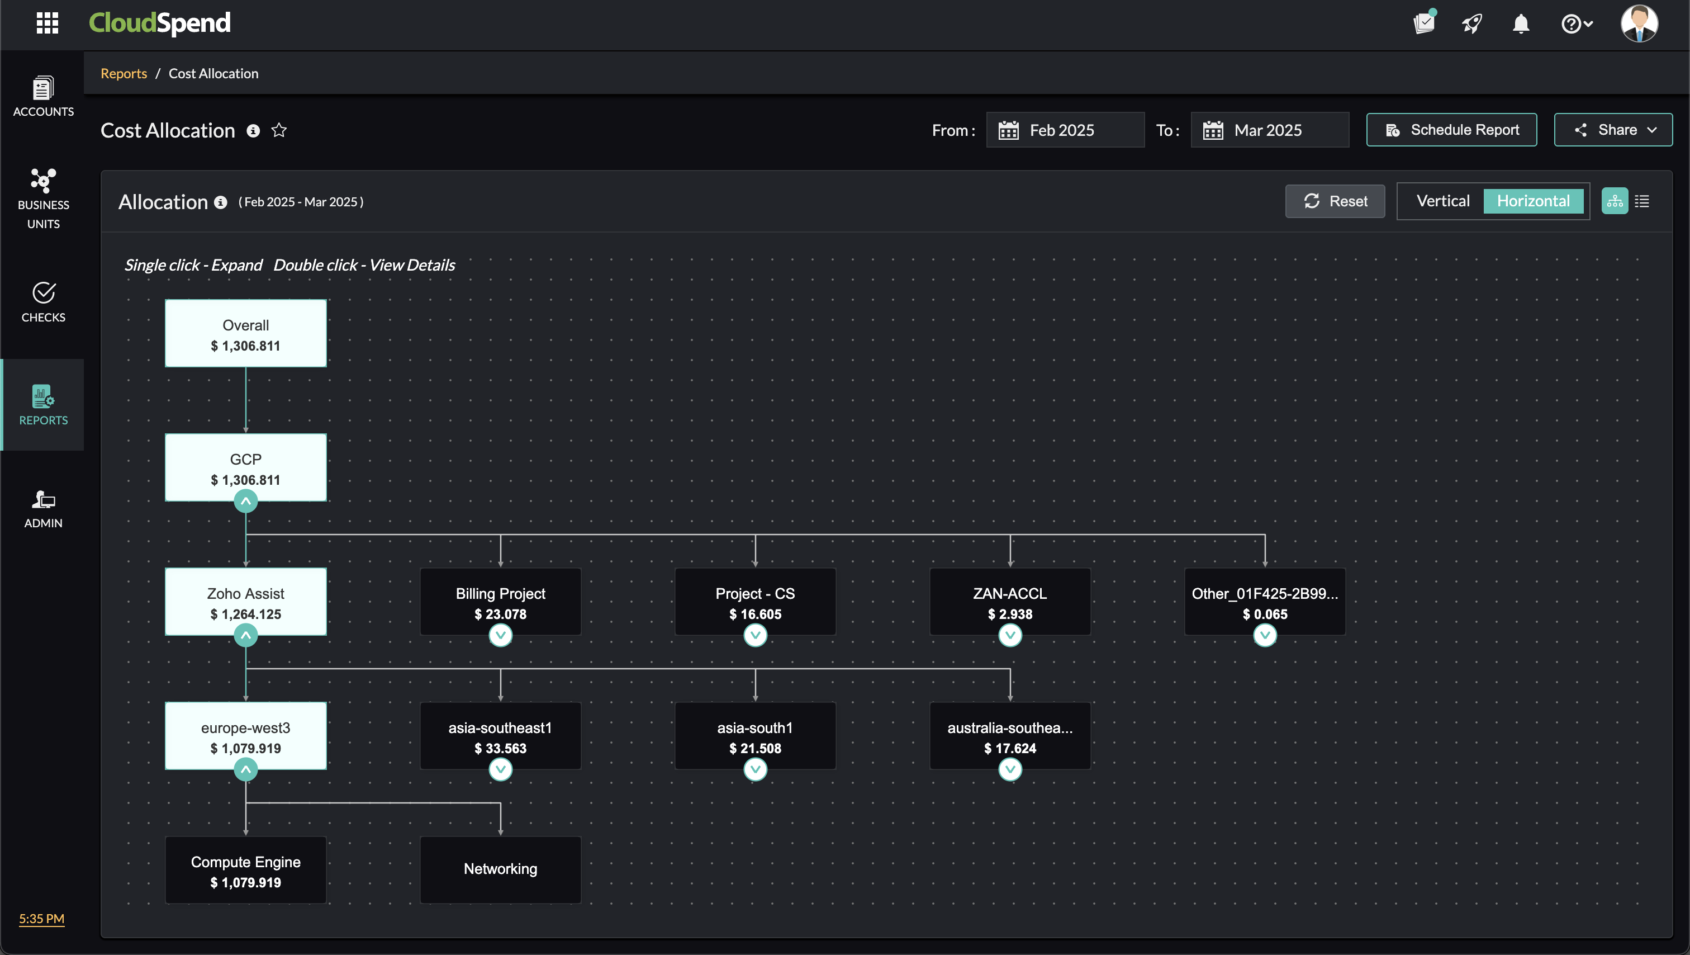Click the Schedule Report button

(x=1451, y=130)
